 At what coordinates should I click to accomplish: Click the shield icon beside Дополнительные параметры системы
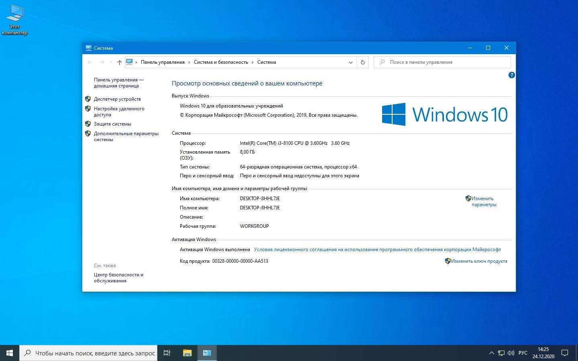88,133
